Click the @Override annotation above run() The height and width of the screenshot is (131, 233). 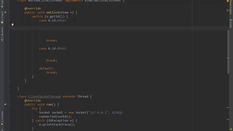pos(32,100)
